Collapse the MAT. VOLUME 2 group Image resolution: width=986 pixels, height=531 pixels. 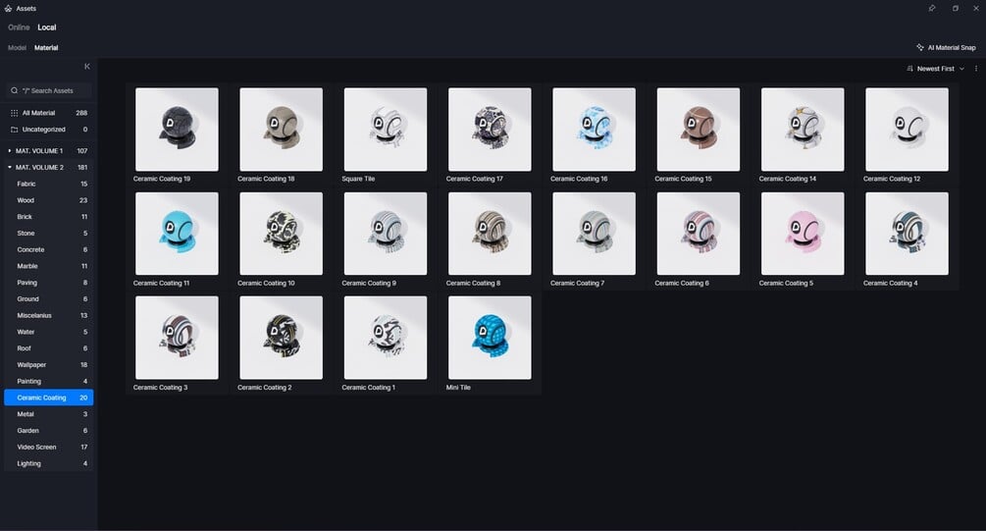pos(10,168)
